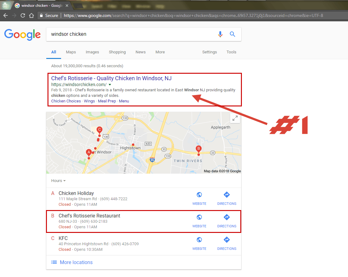
Task: Switch to the Images tab
Action: tap(92, 52)
